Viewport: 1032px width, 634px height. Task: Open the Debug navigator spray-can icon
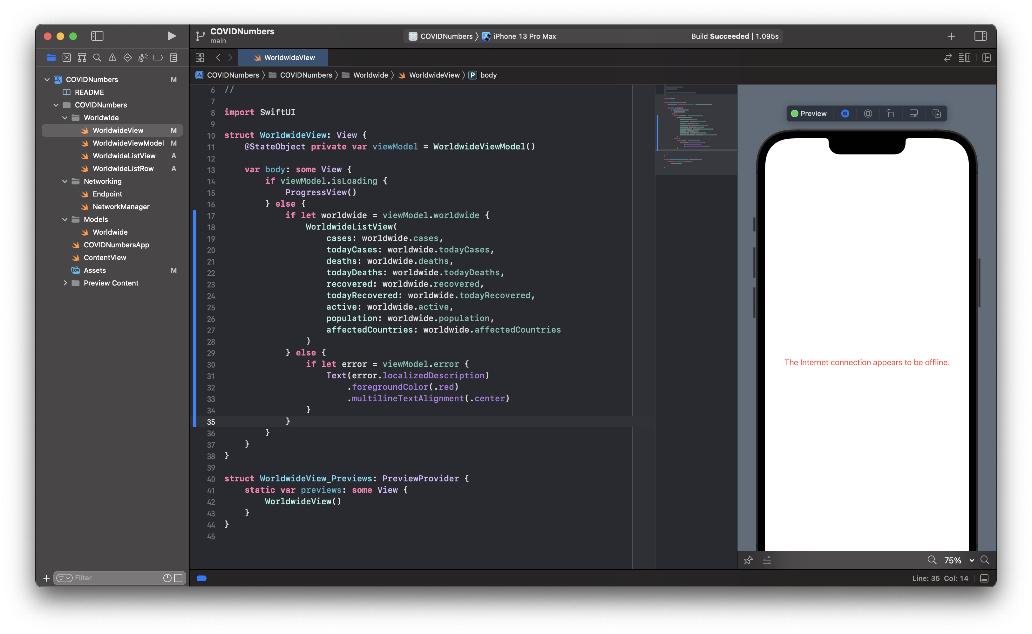tap(143, 58)
